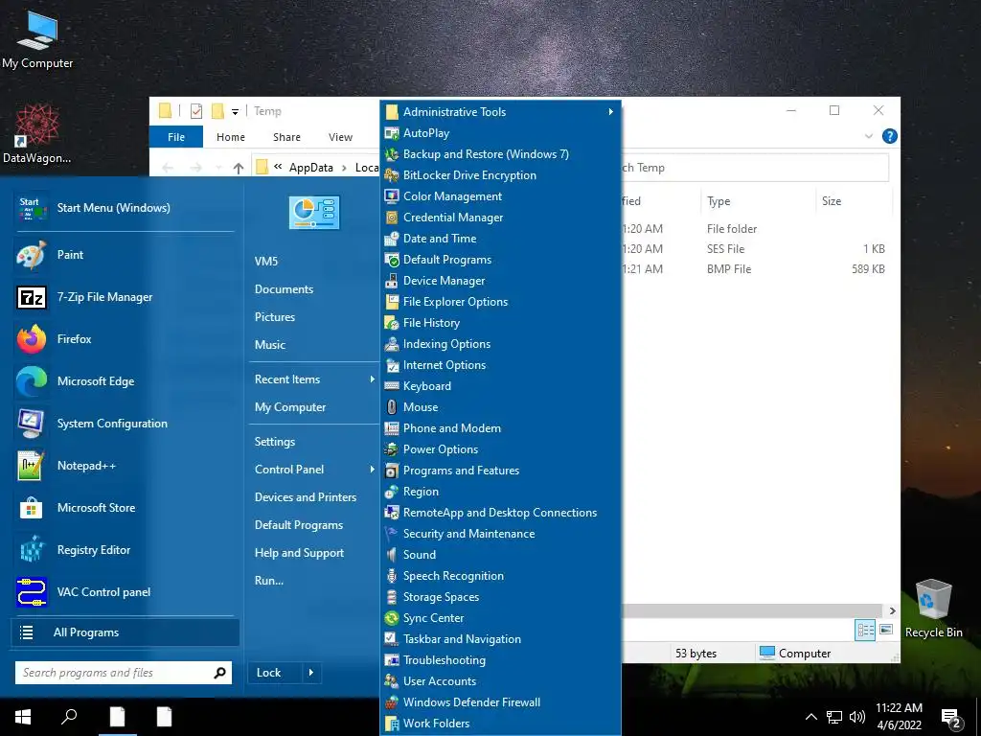Click the Explorer Search Temp box
This screenshot has width=981, height=736.
[x=755, y=168]
